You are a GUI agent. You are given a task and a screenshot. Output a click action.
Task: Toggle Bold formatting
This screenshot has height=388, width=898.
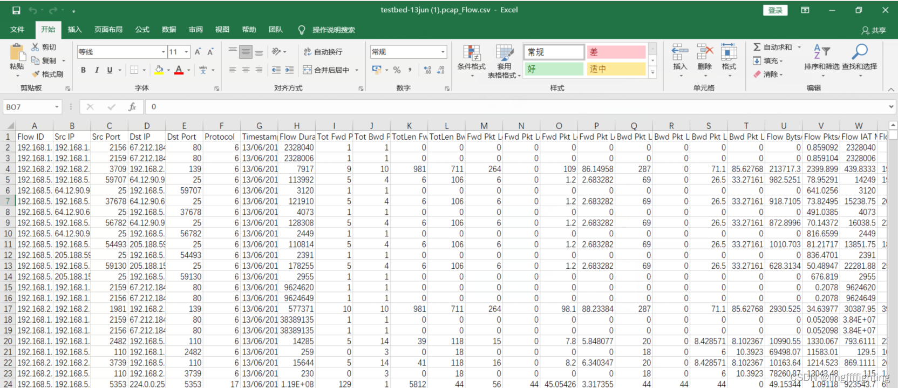coord(83,70)
